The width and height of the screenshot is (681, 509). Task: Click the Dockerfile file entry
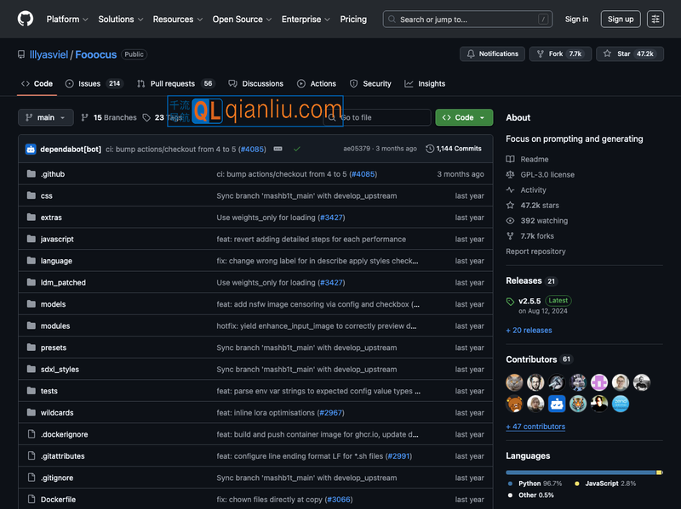pos(58,500)
